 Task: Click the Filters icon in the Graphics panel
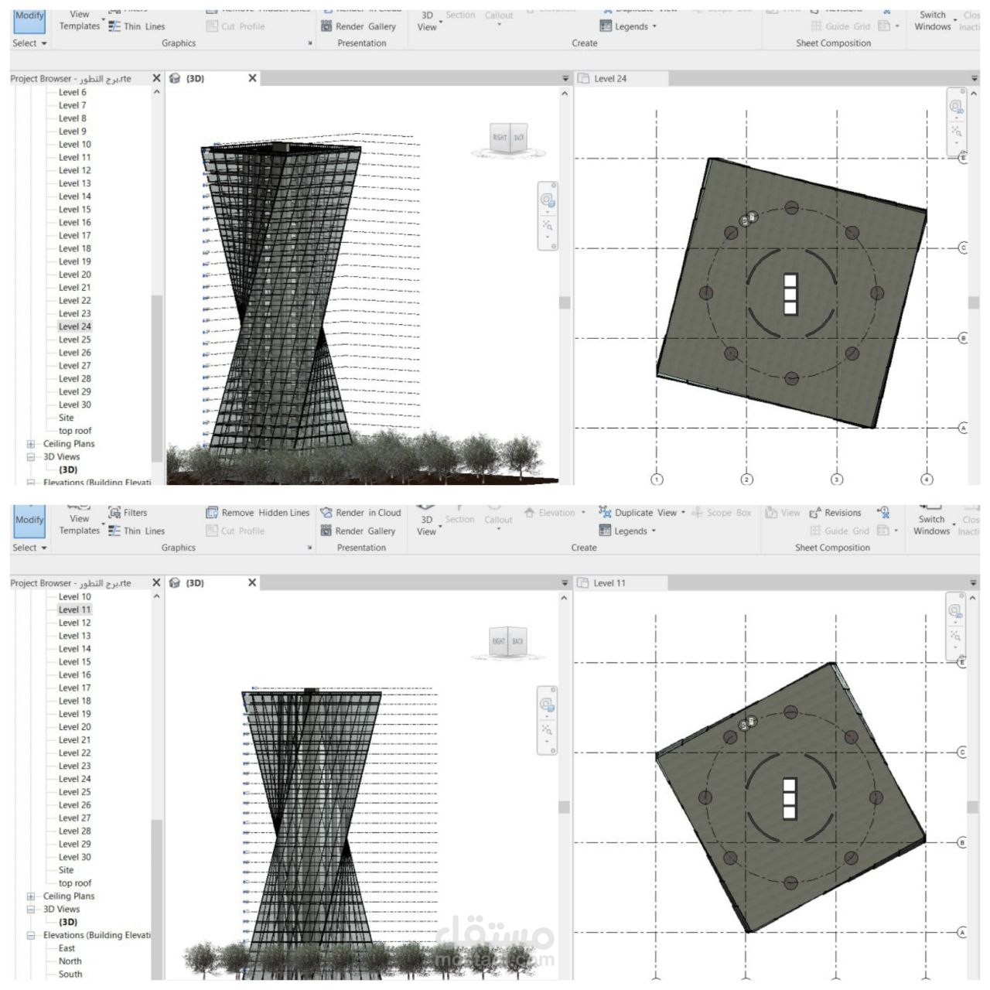(x=114, y=512)
